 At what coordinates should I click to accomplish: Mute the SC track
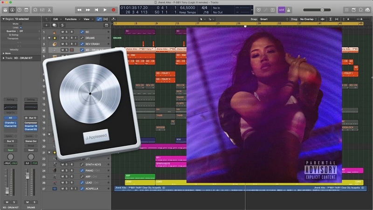[x=62, y=32]
